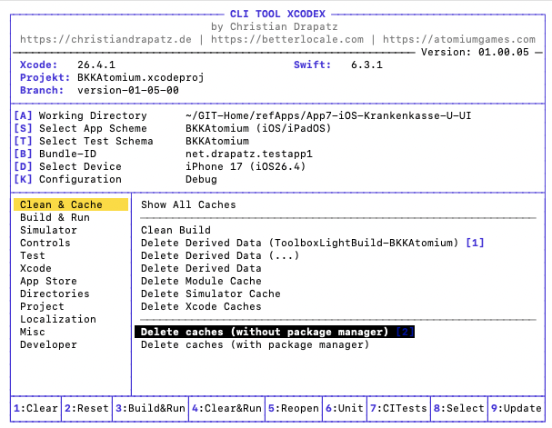Open the Test category
Screen dimensions: 552x428
33,255
